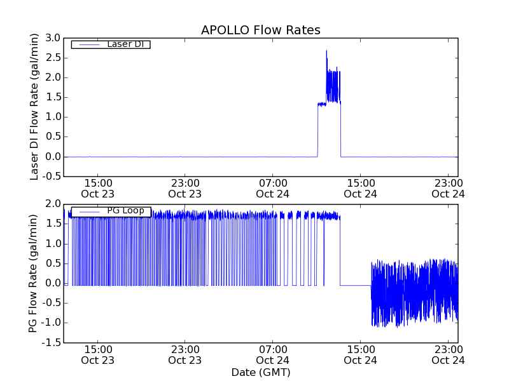Click the flat zero segment in PG Loop plot
Viewport: 509px width, 381px height.
(x=356, y=285)
